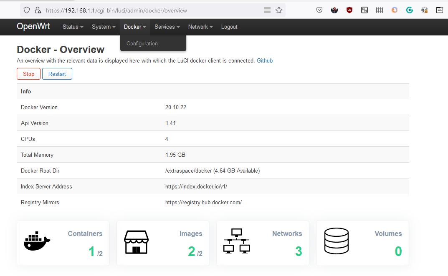Open the Docker dropdown menu
448x276 pixels.
pyautogui.click(x=135, y=27)
